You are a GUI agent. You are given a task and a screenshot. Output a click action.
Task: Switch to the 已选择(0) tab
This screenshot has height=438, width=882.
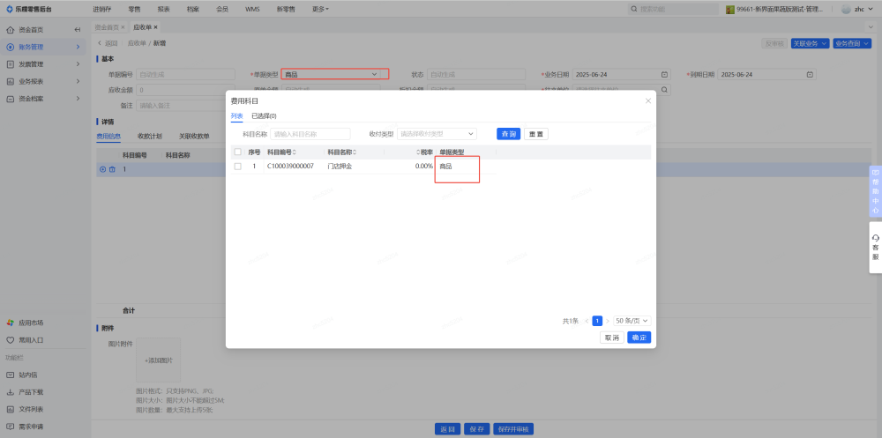tap(264, 115)
